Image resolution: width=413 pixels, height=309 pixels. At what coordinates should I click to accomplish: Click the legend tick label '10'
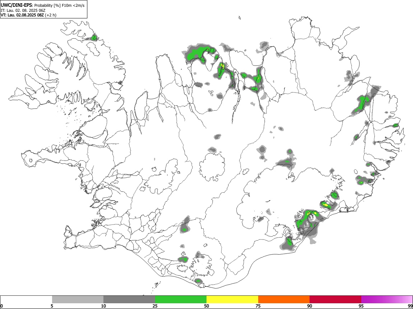pos(103,306)
